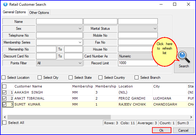Click the second Name input field
196x135 pixels.
point(100,21)
